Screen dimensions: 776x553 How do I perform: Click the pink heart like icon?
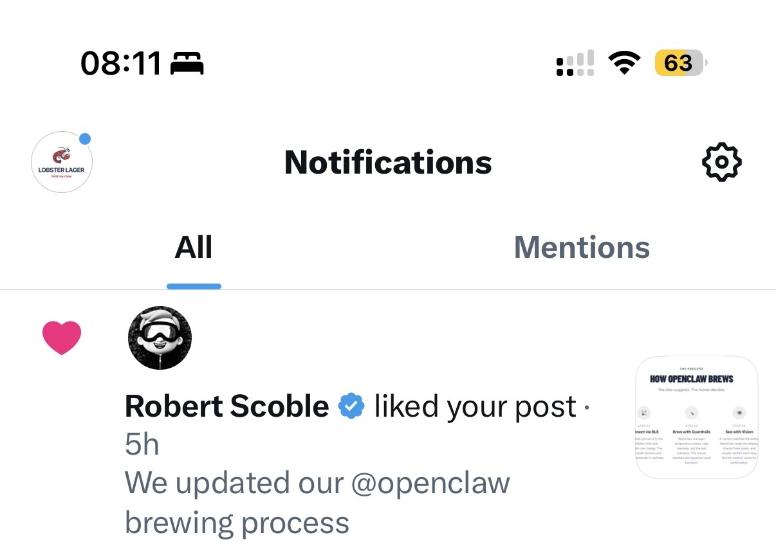pyautogui.click(x=62, y=338)
